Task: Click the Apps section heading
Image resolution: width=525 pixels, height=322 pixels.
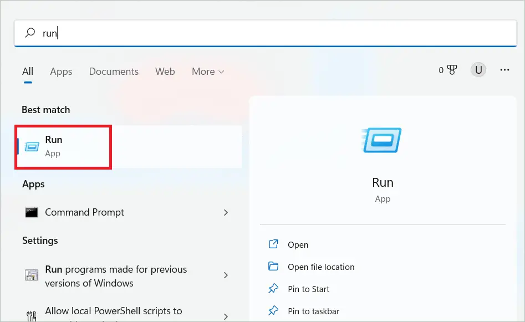Action: point(33,184)
